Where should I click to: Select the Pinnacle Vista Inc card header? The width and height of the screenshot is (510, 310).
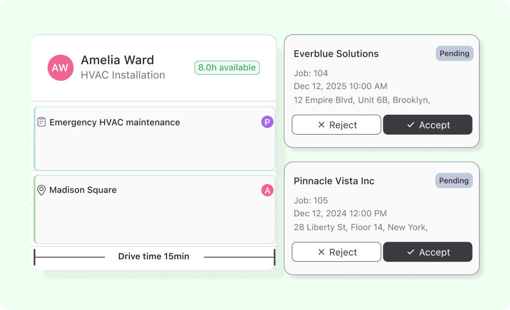tap(334, 181)
